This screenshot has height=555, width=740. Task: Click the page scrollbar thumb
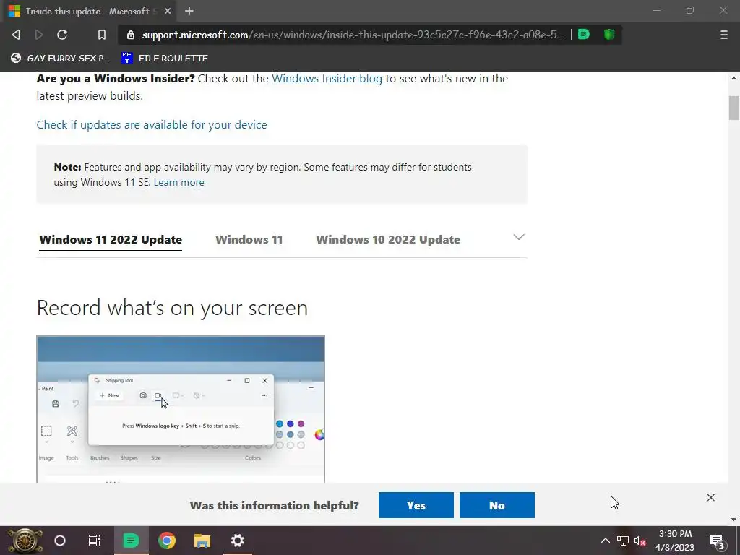(733, 108)
